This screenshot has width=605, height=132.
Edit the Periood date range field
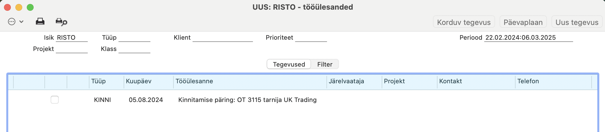coord(529,38)
